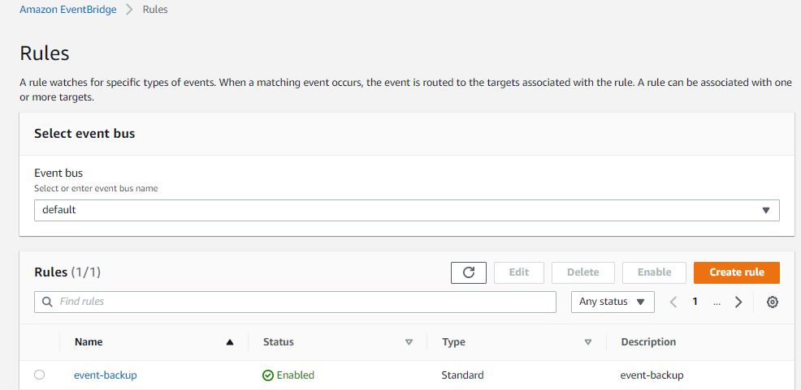Image resolution: width=801 pixels, height=390 pixels.
Task: Click the refresh rules icon button
Action: (468, 272)
